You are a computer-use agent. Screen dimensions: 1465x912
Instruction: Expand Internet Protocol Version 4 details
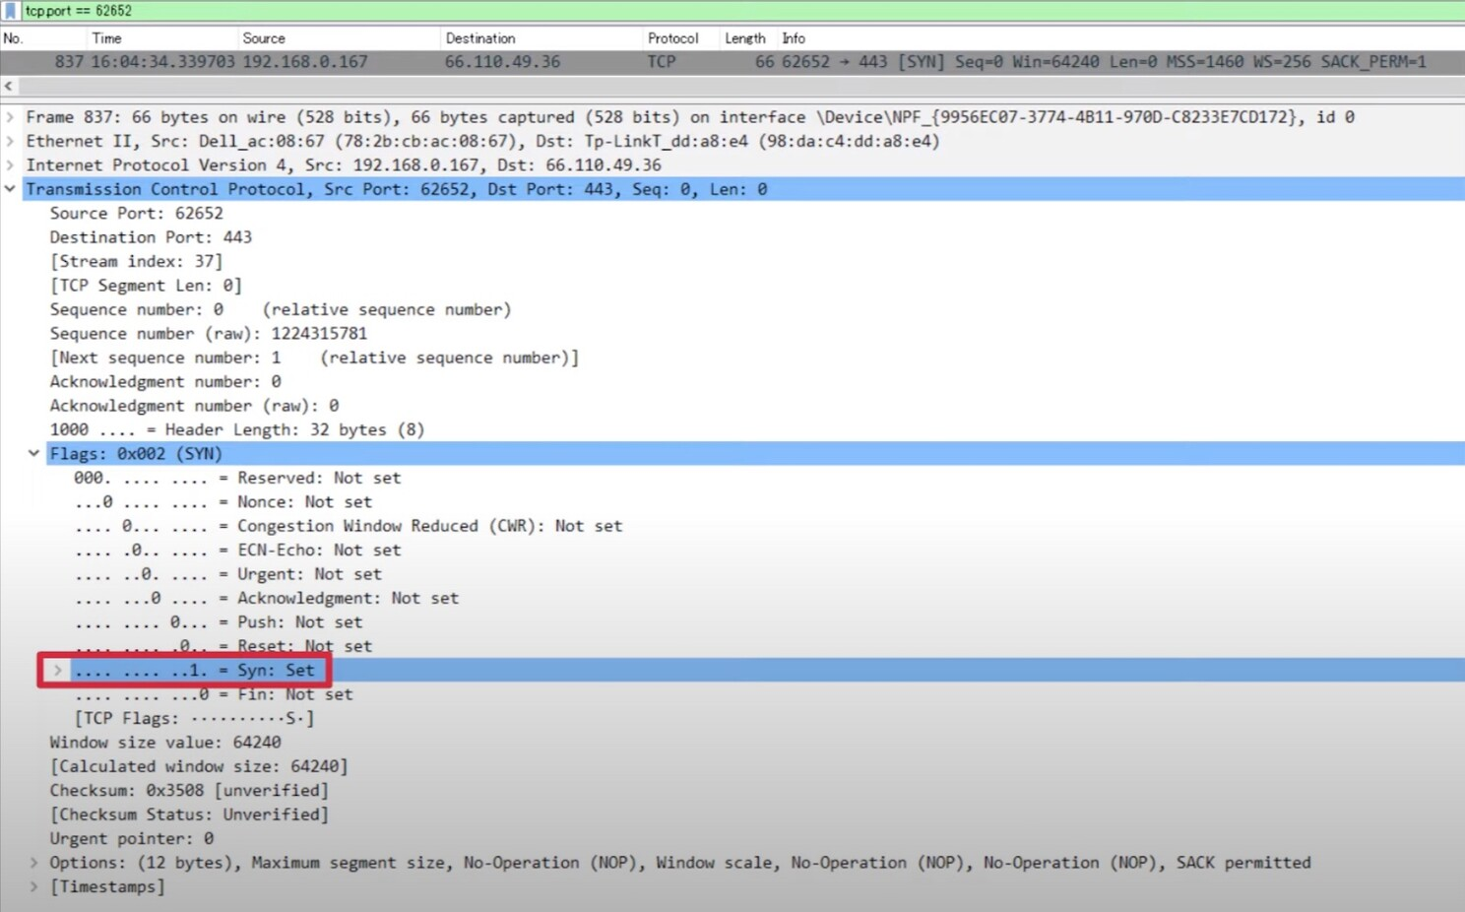tap(10, 165)
